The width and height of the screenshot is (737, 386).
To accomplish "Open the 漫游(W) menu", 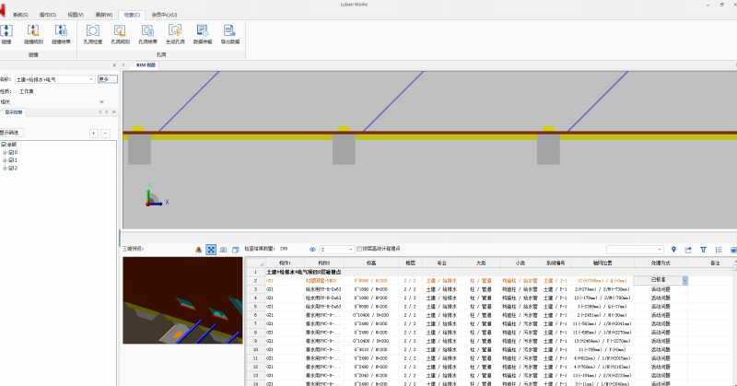I will (x=103, y=15).
